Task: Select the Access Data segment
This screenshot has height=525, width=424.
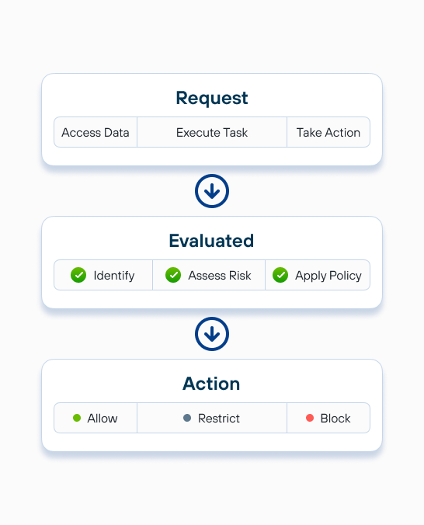Action: (x=96, y=132)
